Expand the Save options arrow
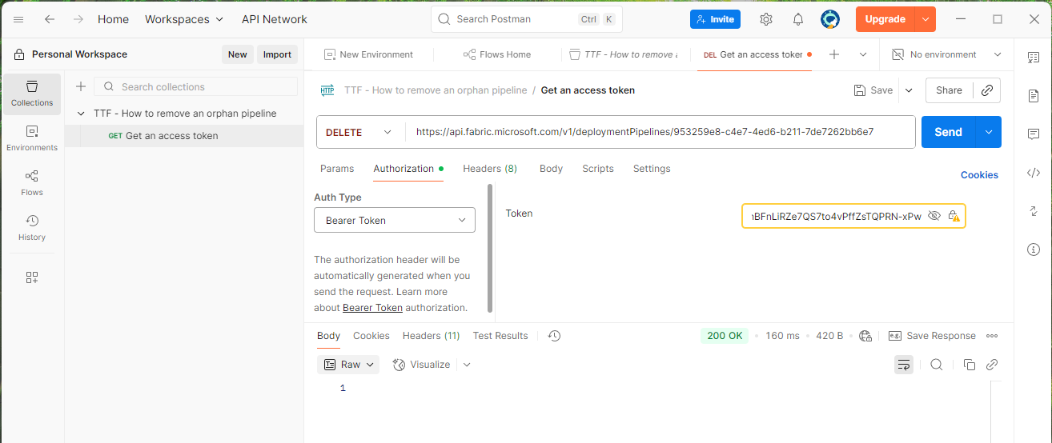The width and height of the screenshot is (1052, 443). (909, 90)
